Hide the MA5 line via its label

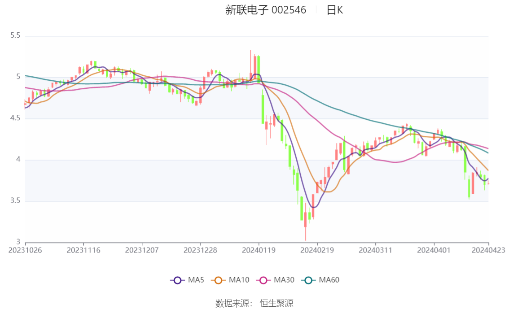click(196, 280)
